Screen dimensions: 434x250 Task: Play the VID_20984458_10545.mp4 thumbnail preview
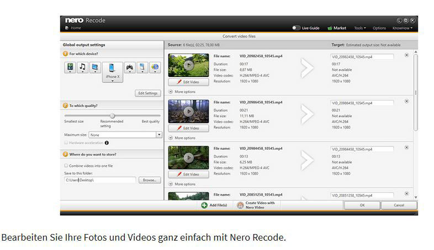[x=189, y=157]
